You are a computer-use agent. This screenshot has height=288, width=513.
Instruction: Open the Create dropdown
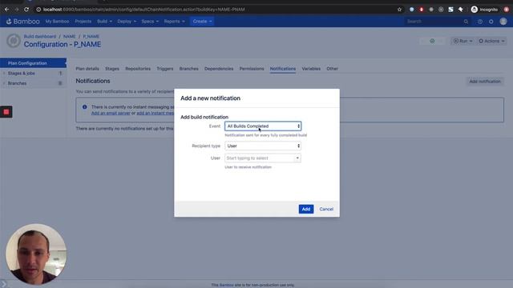coord(202,22)
